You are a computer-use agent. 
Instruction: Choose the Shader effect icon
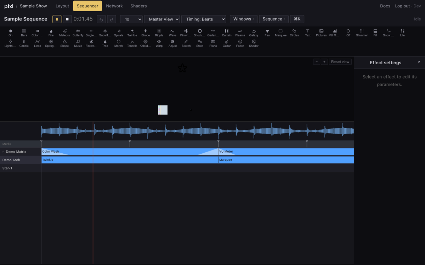click(x=254, y=43)
